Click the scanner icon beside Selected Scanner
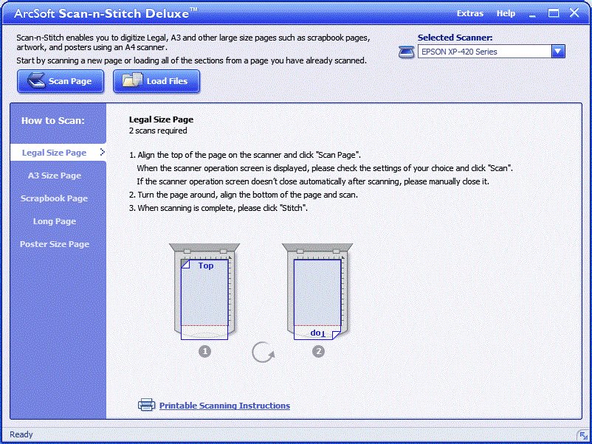 [406, 52]
